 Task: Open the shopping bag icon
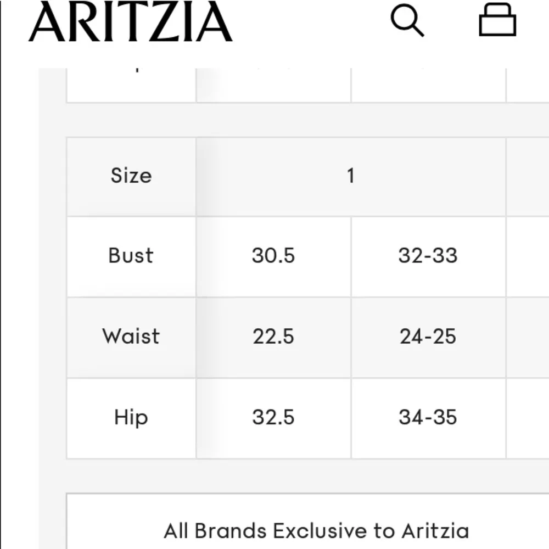[x=497, y=21]
